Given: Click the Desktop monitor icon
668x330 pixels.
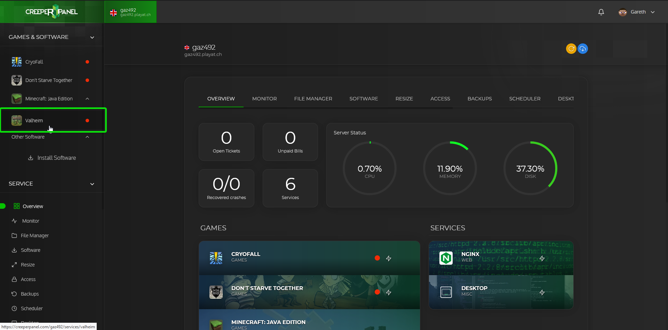Looking at the screenshot, I should (446, 292).
